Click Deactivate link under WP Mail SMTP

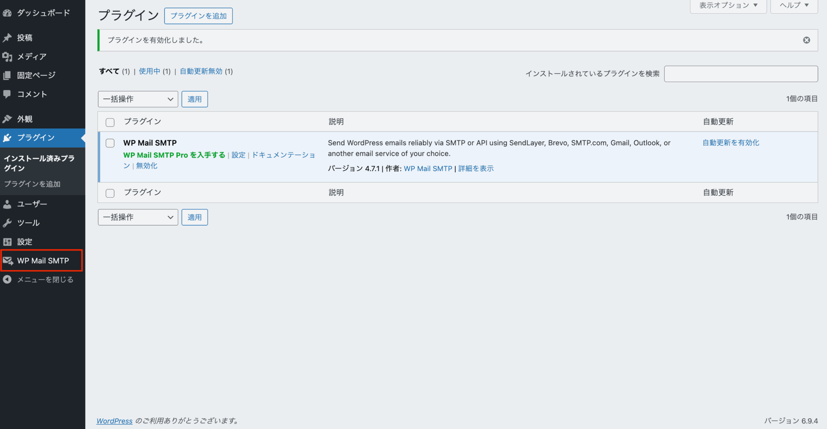[x=147, y=166]
